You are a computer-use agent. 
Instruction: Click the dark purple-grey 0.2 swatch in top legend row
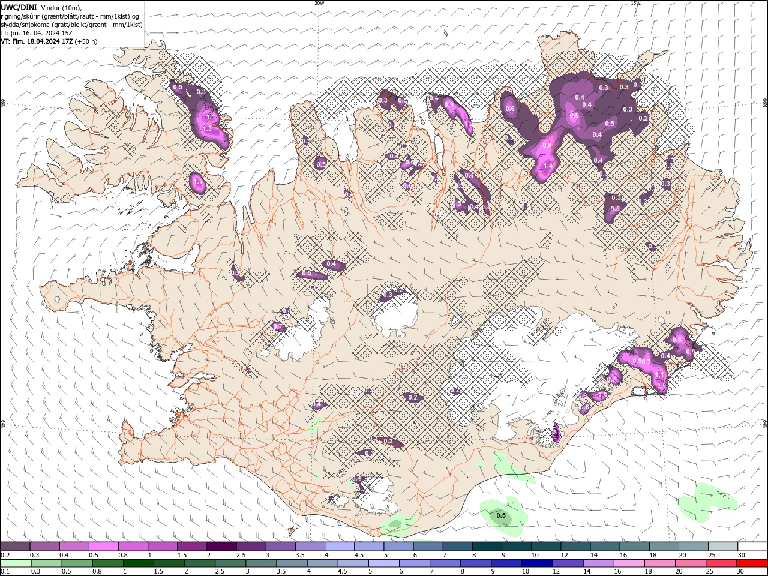[16, 547]
